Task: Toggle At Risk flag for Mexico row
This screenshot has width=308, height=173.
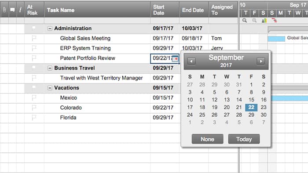Action: (x=34, y=97)
